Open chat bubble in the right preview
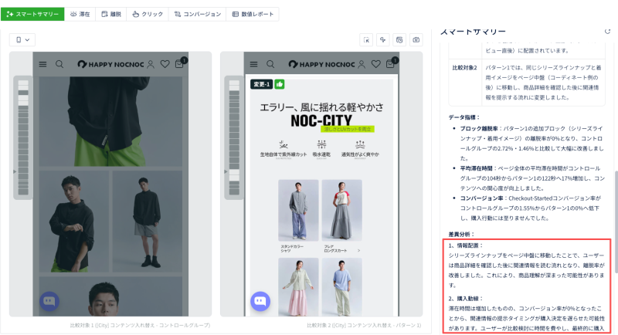The height and width of the screenshot is (335, 618). tap(260, 301)
